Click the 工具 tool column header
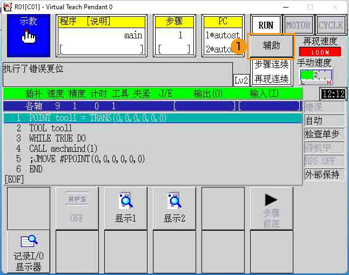The height and width of the screenshot is (275, 349). click(120, 93)
